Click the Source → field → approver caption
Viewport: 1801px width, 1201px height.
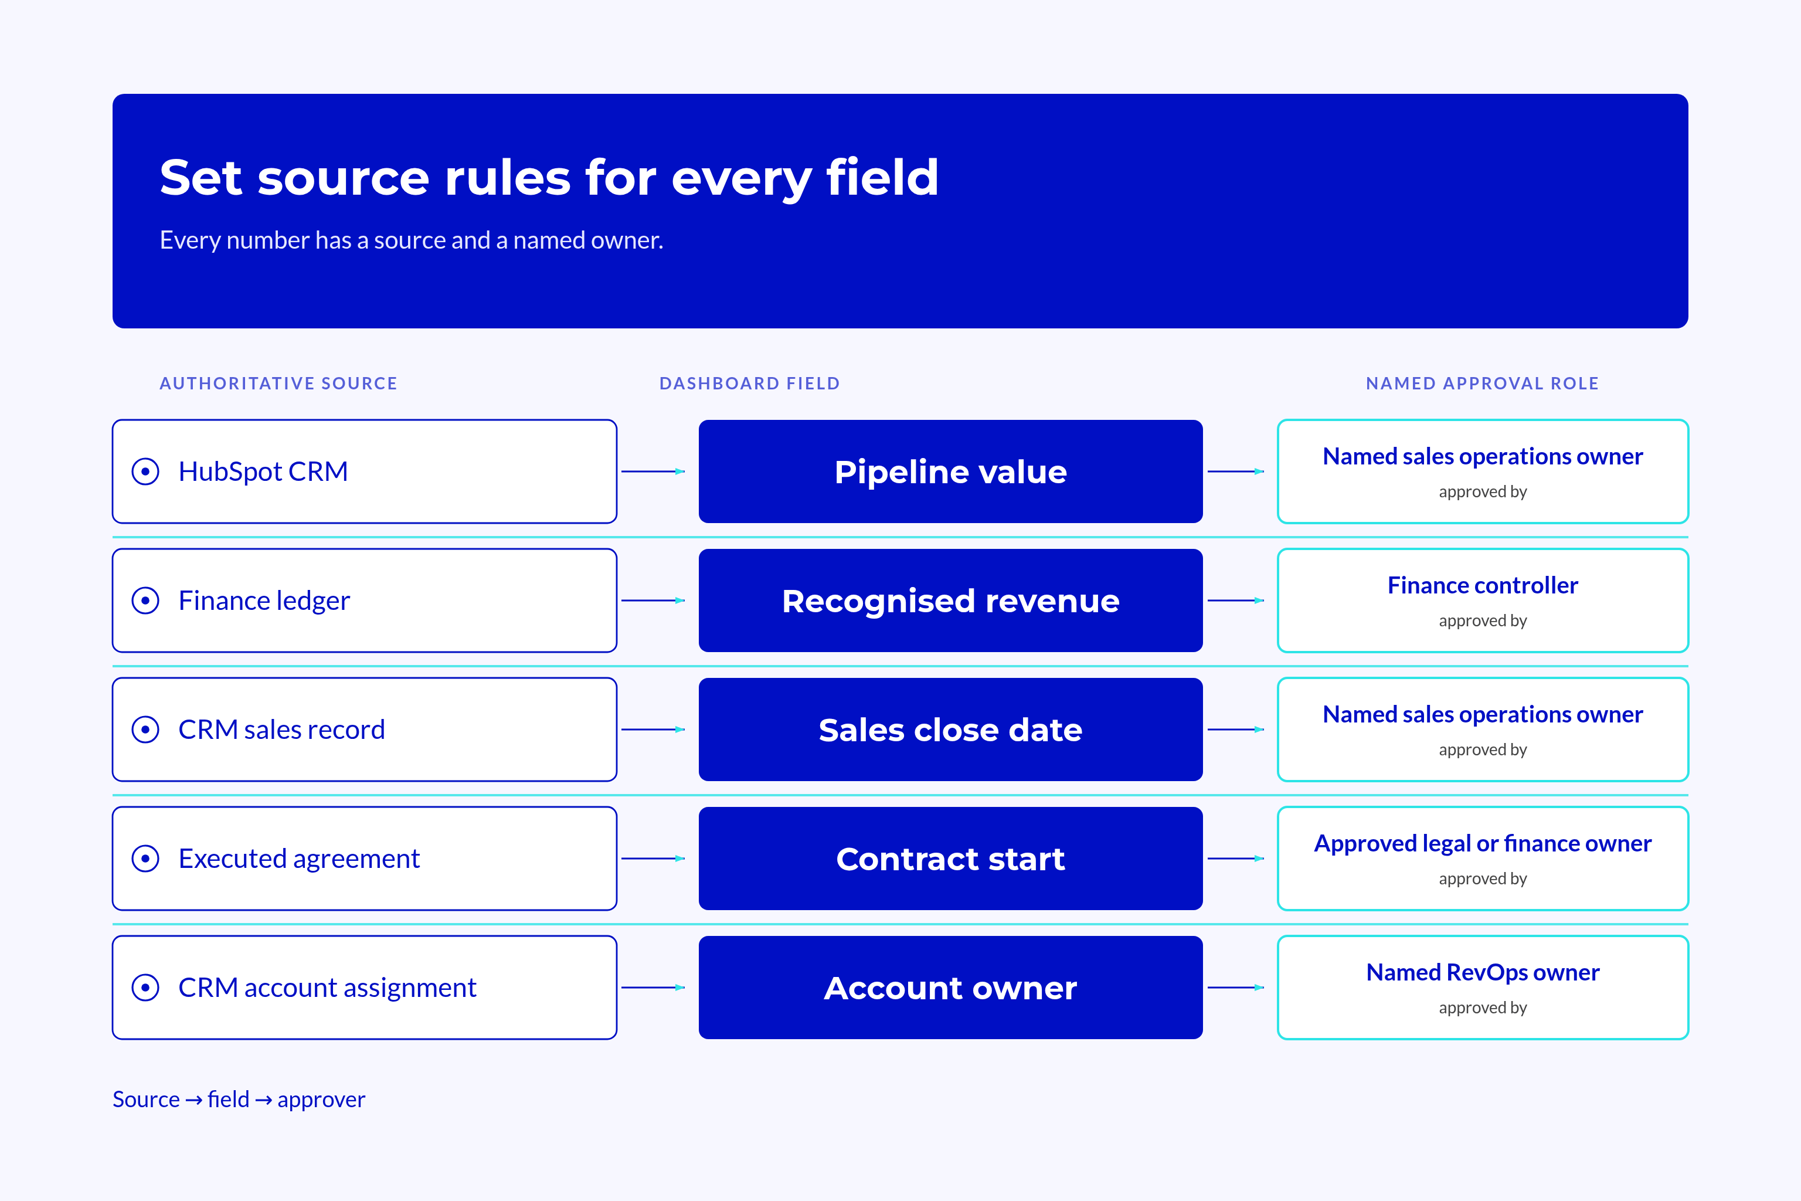click(239, 1100)
